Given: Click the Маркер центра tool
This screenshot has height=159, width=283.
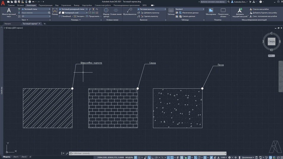Looking at the screenshot, I should click(106, 13).
